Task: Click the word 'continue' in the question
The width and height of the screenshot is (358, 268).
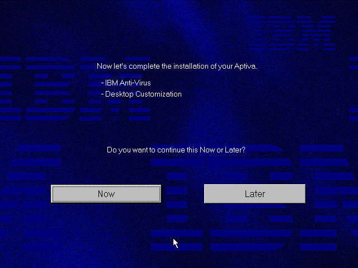Action: point(167,150)
